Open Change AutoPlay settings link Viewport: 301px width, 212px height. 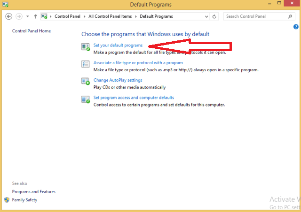tap(118, 80)
